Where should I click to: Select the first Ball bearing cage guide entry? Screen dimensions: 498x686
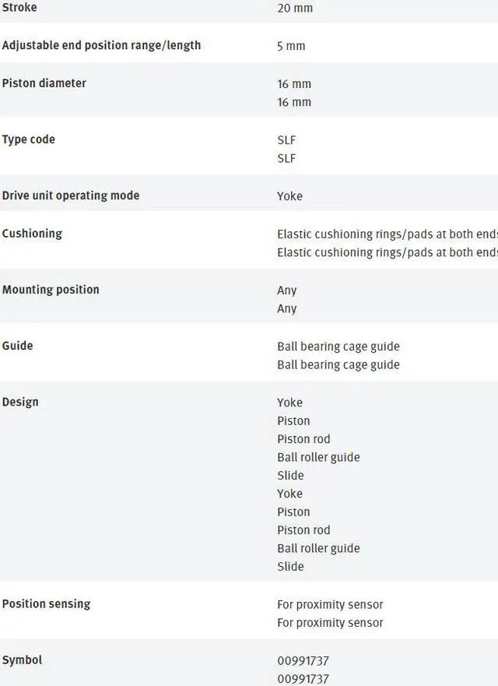[x=338, y=347]
